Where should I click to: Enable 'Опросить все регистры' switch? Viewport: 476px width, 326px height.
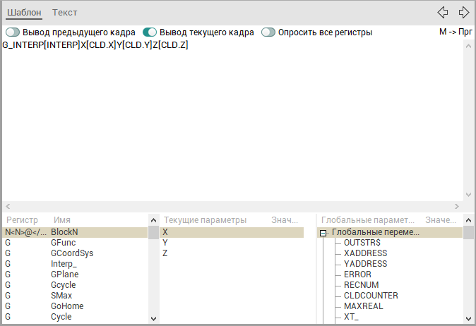pos(268,32)
